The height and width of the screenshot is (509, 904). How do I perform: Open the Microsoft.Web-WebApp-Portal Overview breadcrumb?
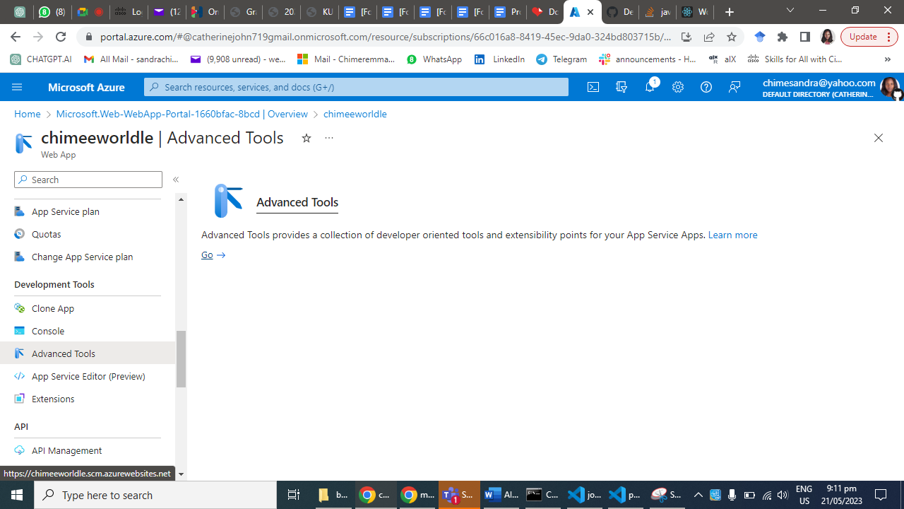(182, 114)
